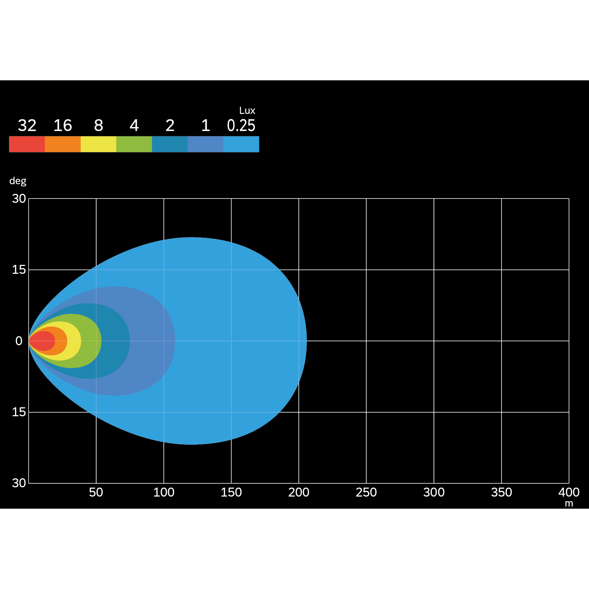Select the 150 tick label on distance axis
This screenshot has height=589, width=589.
point(231,492)
